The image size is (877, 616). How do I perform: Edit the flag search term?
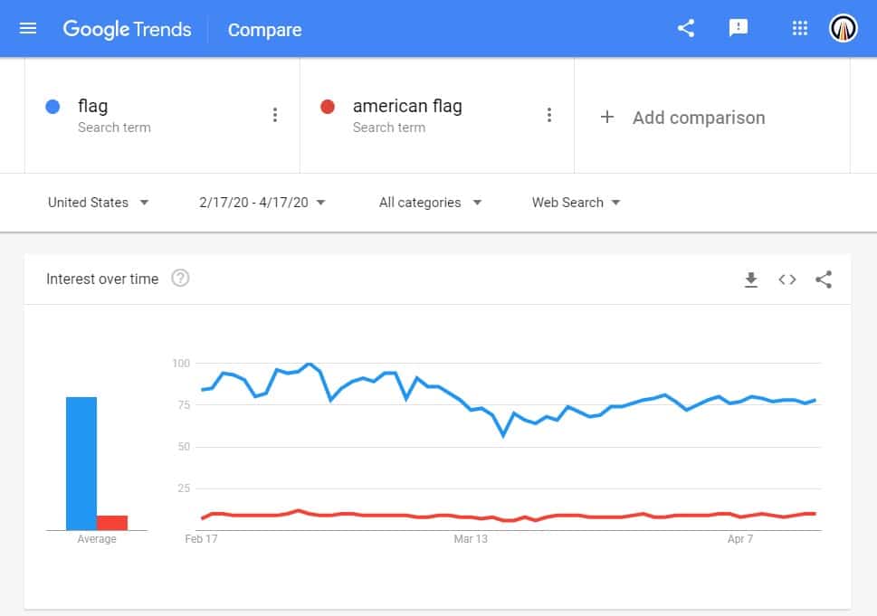[x=93, y=107]
